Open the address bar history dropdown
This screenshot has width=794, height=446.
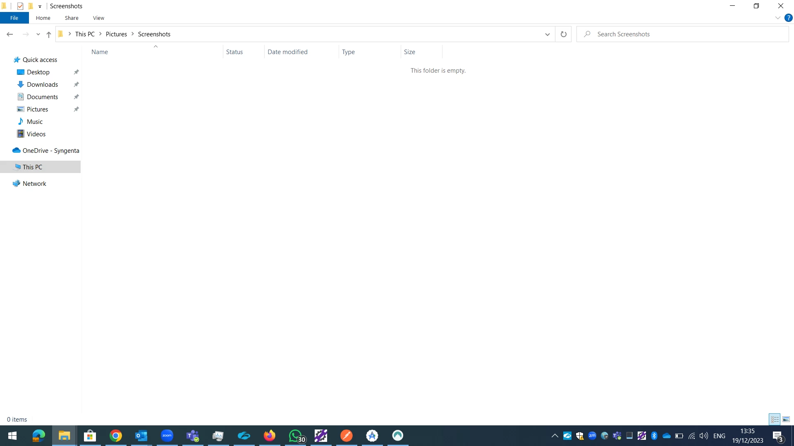coord(547,34)
